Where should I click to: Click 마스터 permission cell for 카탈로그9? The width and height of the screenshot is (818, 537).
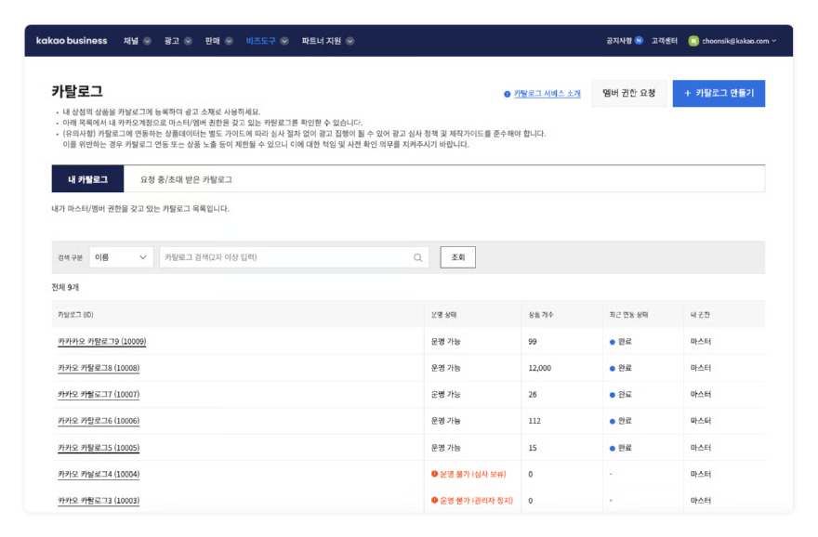701,342
